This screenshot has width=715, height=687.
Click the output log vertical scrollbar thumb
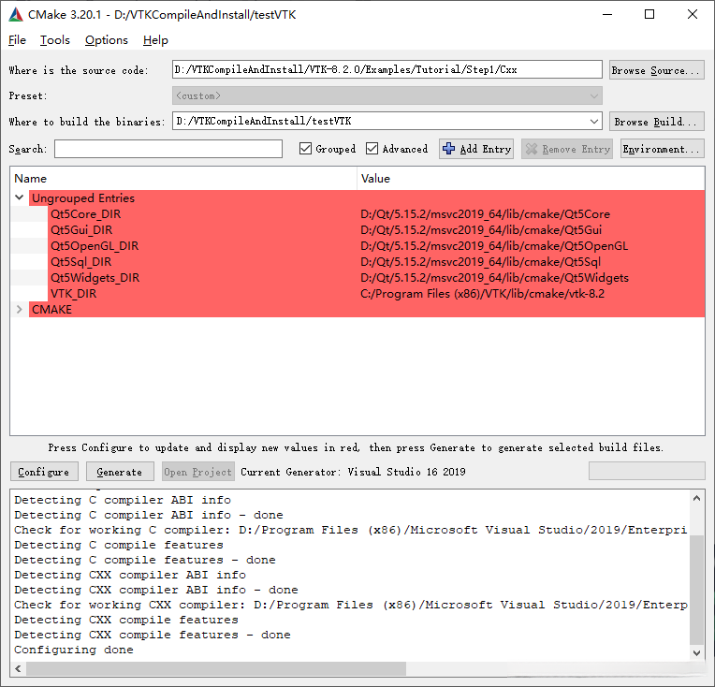696,591
